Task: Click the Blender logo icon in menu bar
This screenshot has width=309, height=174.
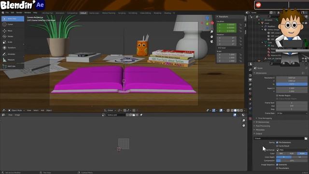Action: point(3,13)
